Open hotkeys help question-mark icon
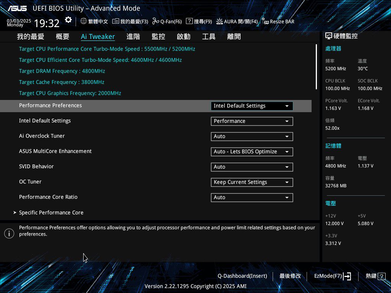This screenshot has height=293, width=391. point(381,276)
